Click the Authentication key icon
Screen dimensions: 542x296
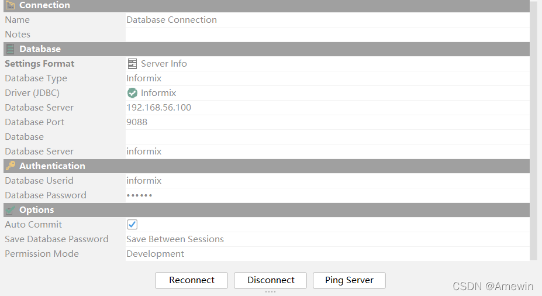pyautogui.click(x=11, y=166)
